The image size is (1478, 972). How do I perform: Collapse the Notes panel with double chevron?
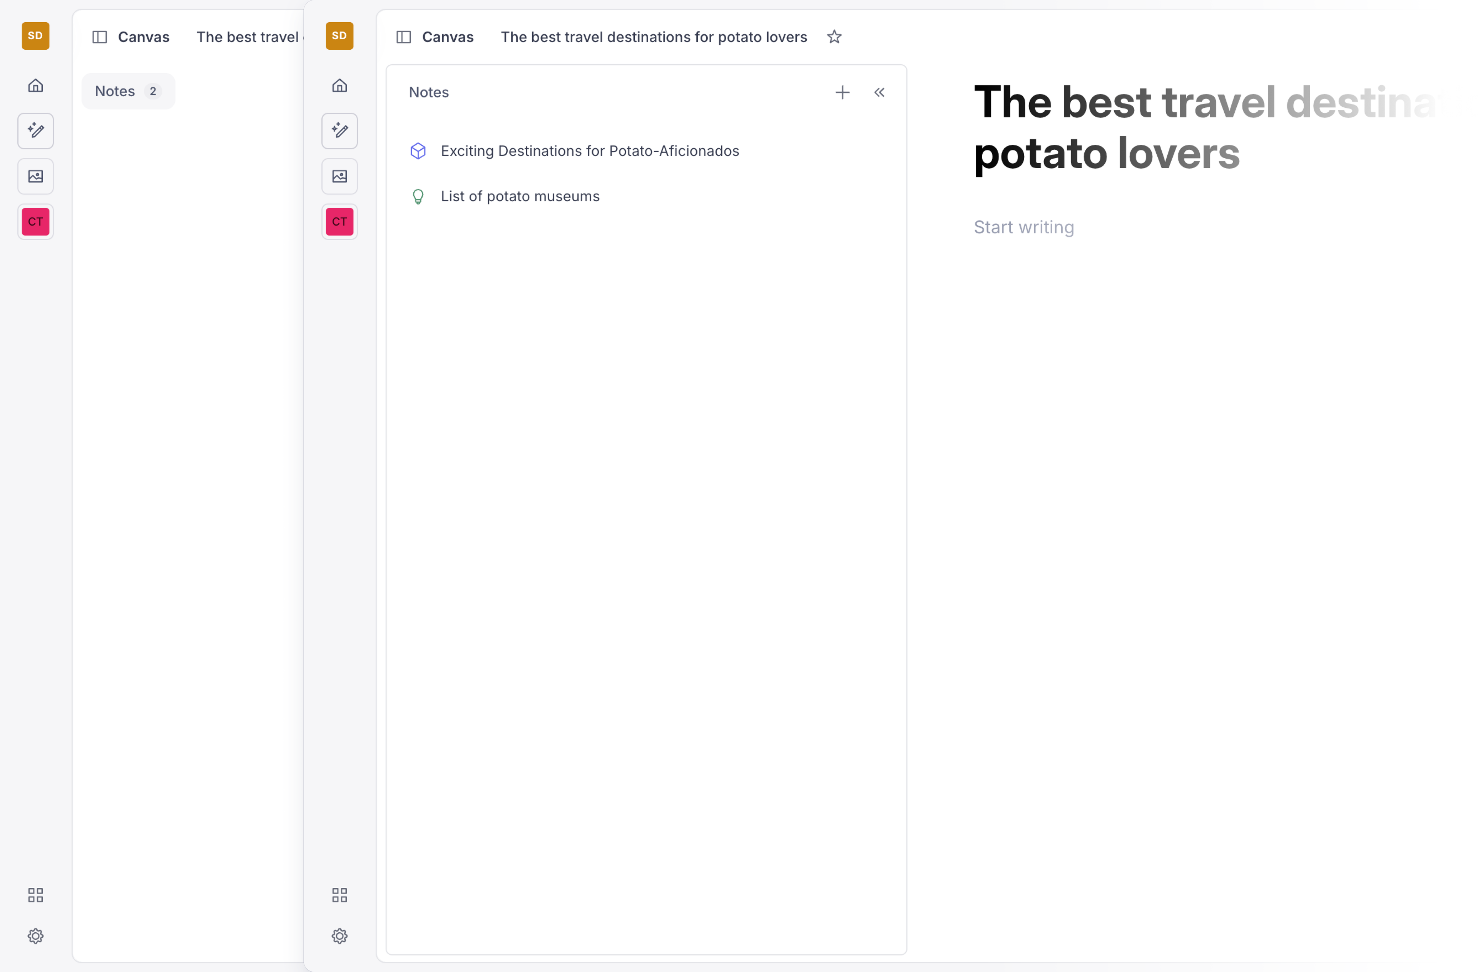point(879,92)
